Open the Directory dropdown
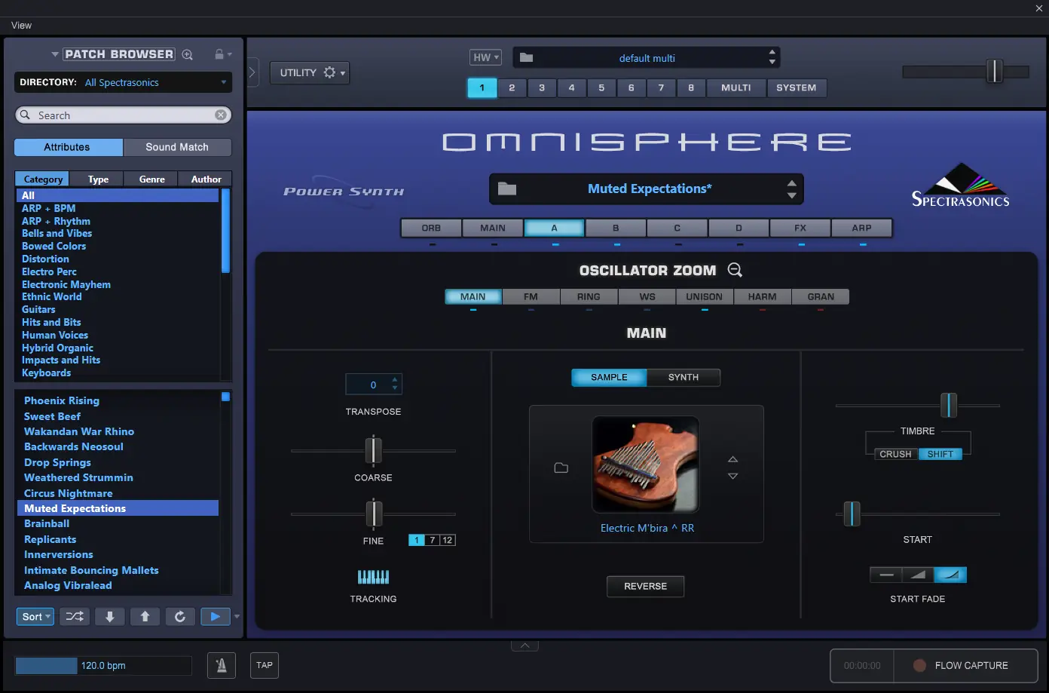Screen dimensions: 1049x693 123,82
